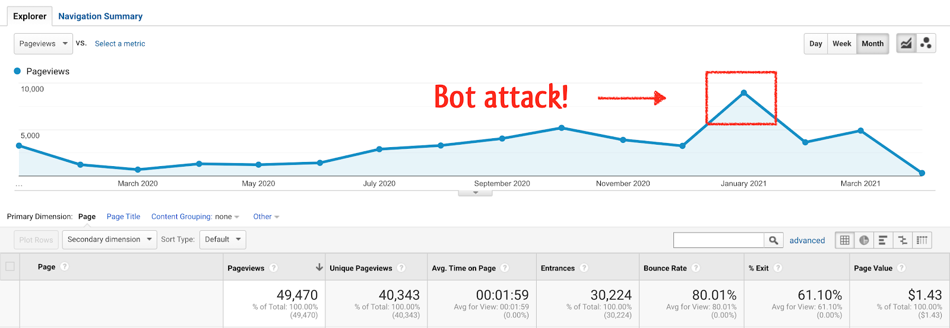Screen dimensions: 950x328
Task: Select the comparison view icon
Action: point(902,240)
